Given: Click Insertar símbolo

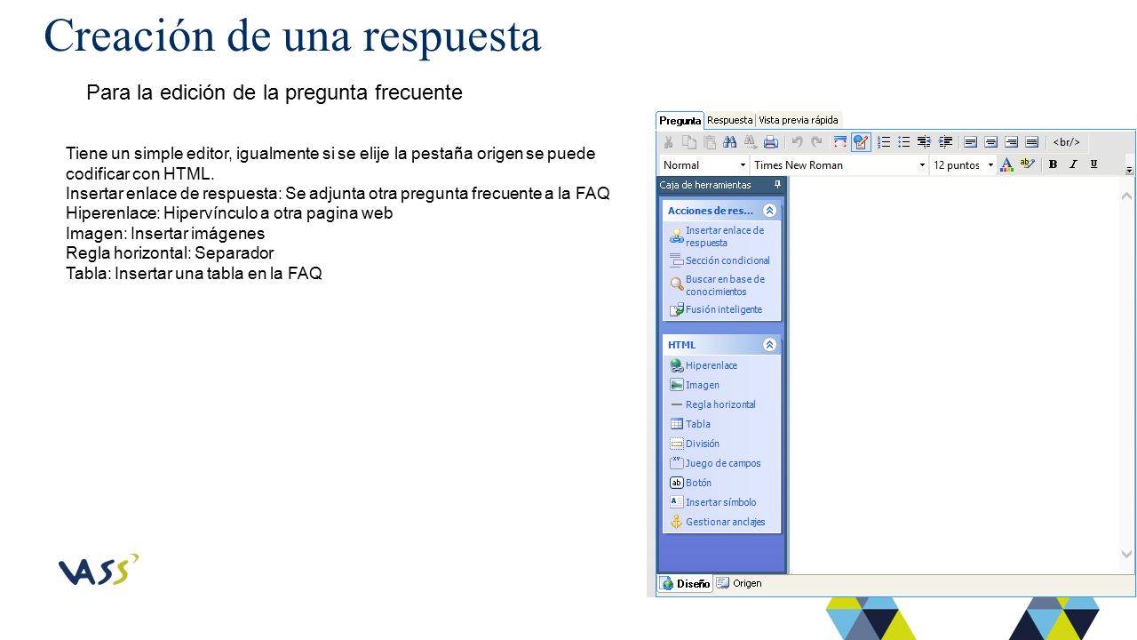Looking at the screenshot, I should pyautogui.click(x=713, y=502).
